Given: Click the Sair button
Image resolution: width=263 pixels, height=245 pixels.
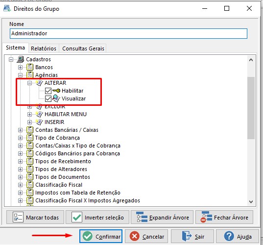Looking at the screenshot, I should tap(192, 236).
